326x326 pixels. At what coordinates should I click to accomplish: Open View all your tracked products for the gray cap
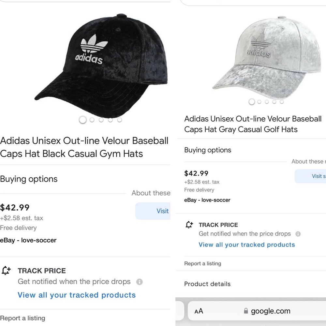246,245
